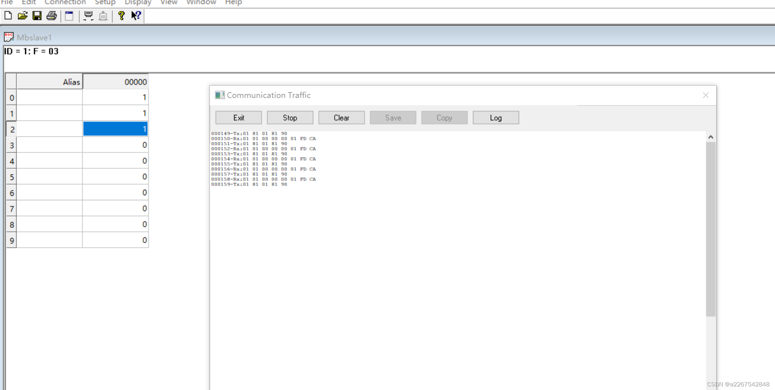The width and height of the screenshot is (775, 390).
Task: Print with the printer toolbar icon
Action: (x=52, y=16)
